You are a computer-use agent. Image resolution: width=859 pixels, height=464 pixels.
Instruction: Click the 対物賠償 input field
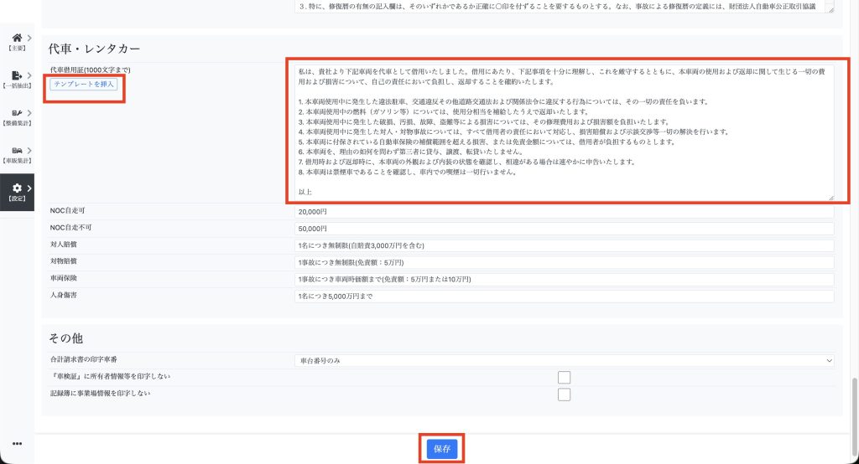(x=564, y=262)
